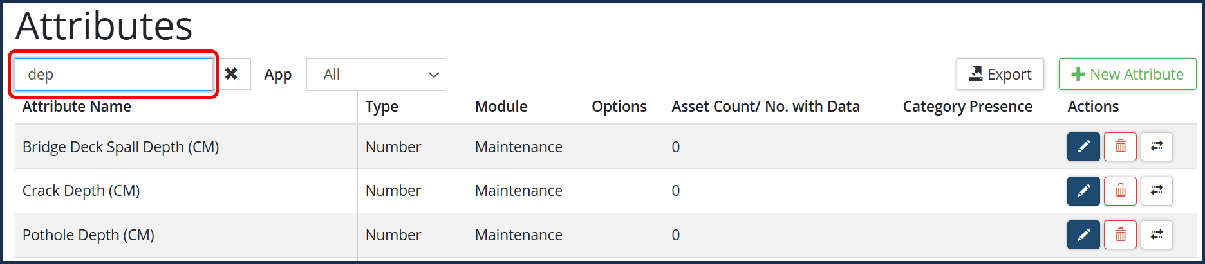1205x264 pixels.
Task: Open the App filter dropdown
Action: tap(375, 75)
